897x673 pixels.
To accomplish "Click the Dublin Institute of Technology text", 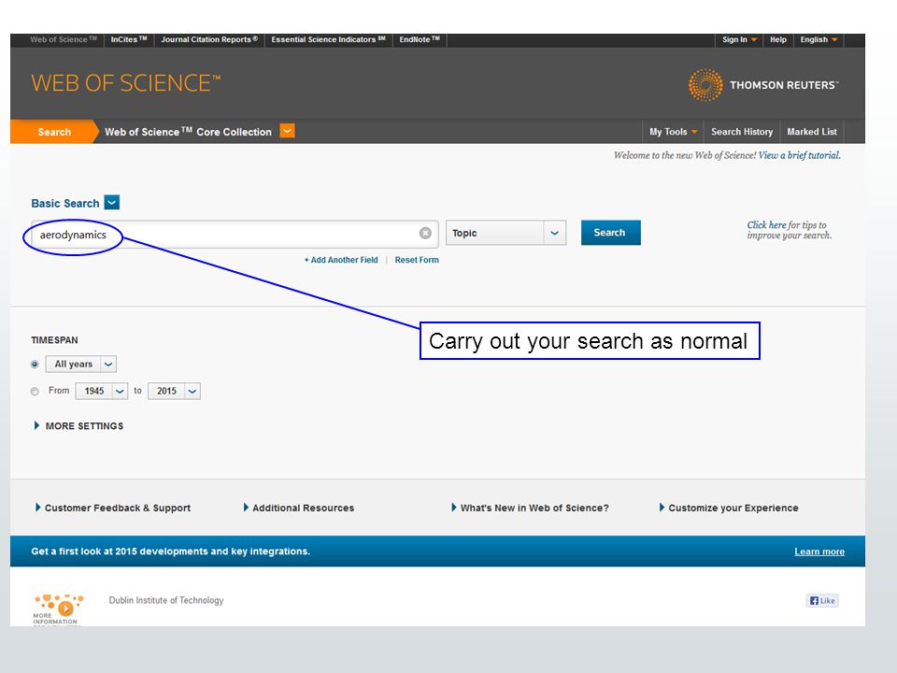I will point(166,600).
